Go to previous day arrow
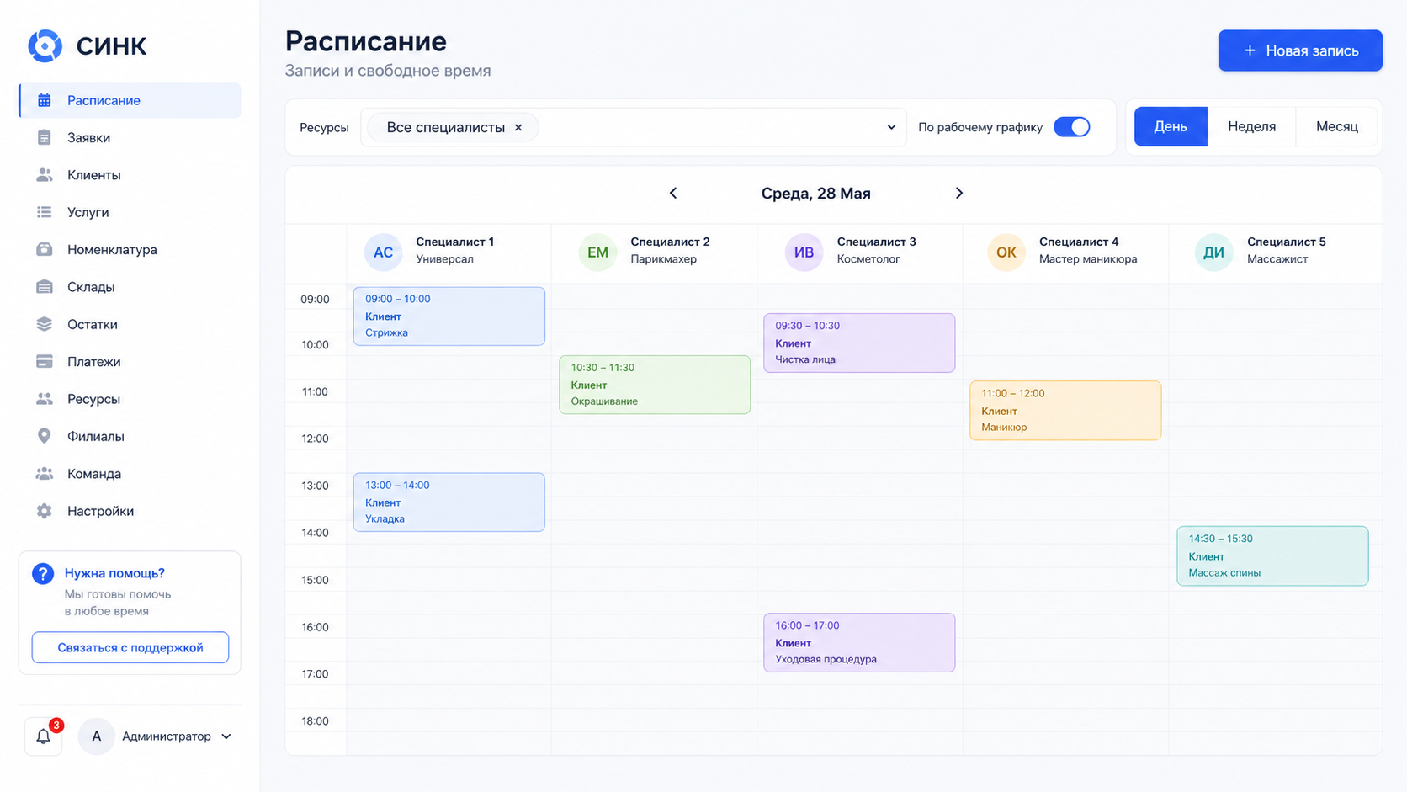1407x792 pixels. click(673, 193)
